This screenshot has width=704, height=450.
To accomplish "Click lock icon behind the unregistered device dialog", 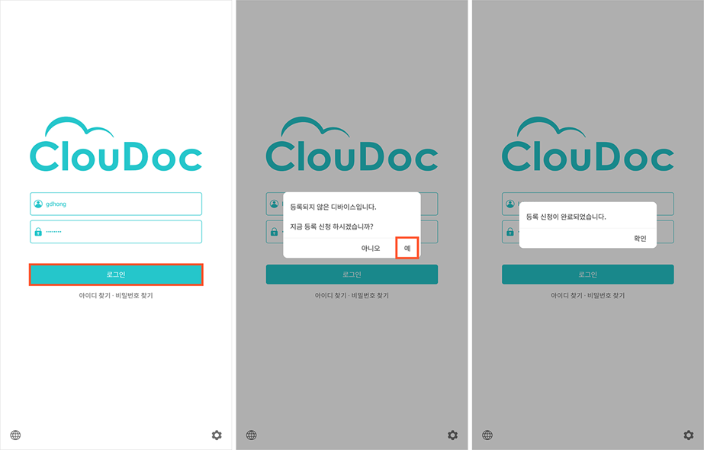I will click(x=275, y=232).
